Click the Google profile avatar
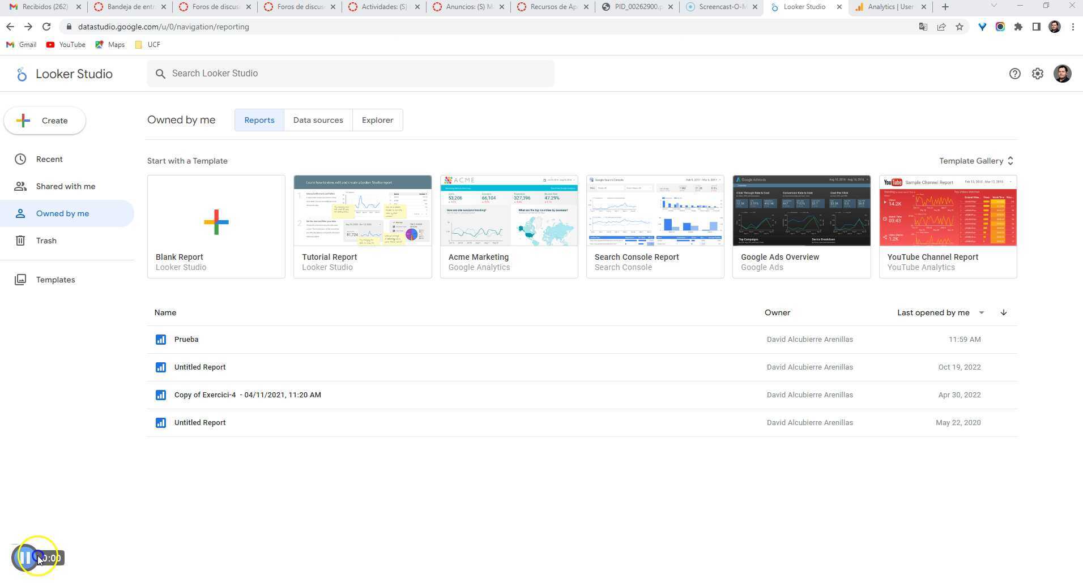Viewport: 1083px width, 583px height. [x=1062, y=74]
